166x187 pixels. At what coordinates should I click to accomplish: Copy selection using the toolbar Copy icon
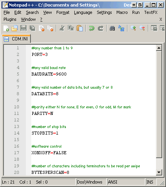point(71,28)
